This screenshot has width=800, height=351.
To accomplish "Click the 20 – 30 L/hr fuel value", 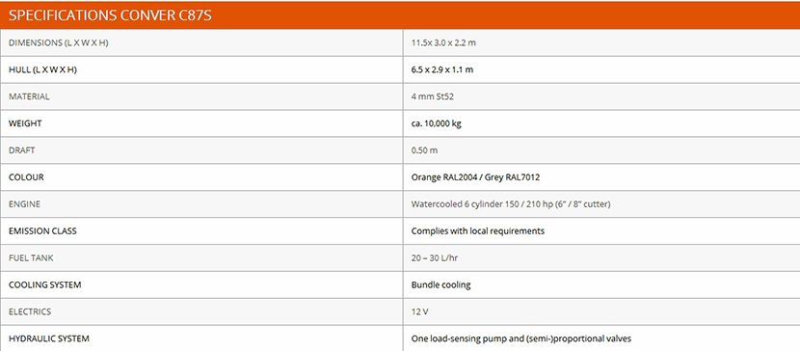I will tap(434, 258).
